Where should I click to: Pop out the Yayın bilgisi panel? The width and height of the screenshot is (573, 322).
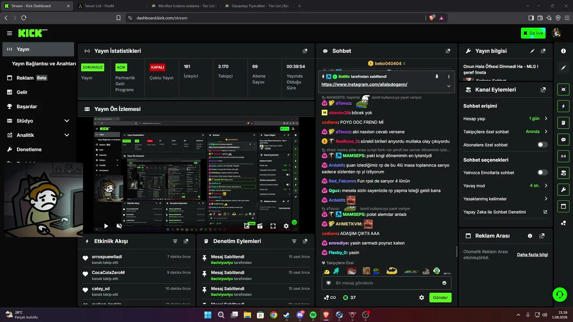pyautogui.click(x=543, y=51)
